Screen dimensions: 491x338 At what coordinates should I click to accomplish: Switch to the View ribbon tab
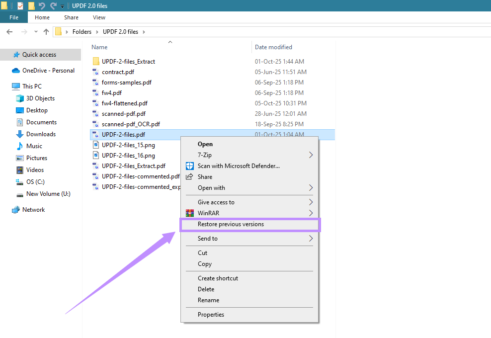[x=98, y=17]
